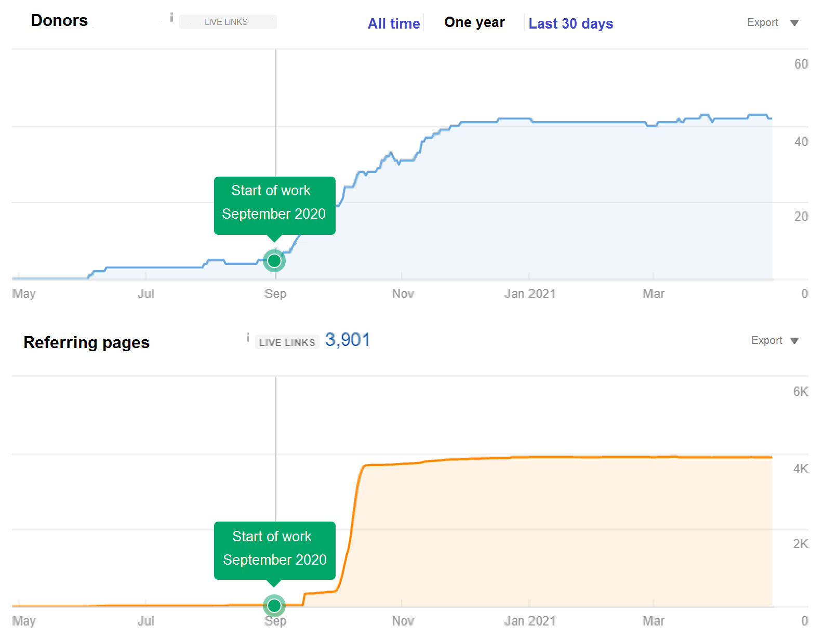Image resolution: width=824 pixels, height=639 pixels.
Task: Click the Start of work tooltip on Donors
Action: click(274, 204)
